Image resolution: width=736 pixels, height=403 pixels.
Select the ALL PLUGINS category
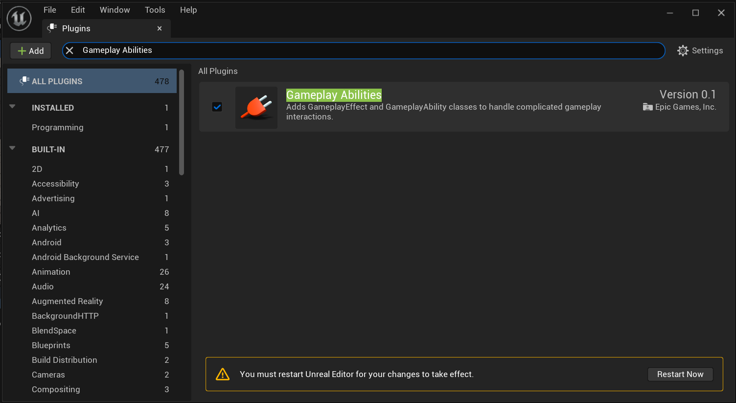tap(92, 81)
